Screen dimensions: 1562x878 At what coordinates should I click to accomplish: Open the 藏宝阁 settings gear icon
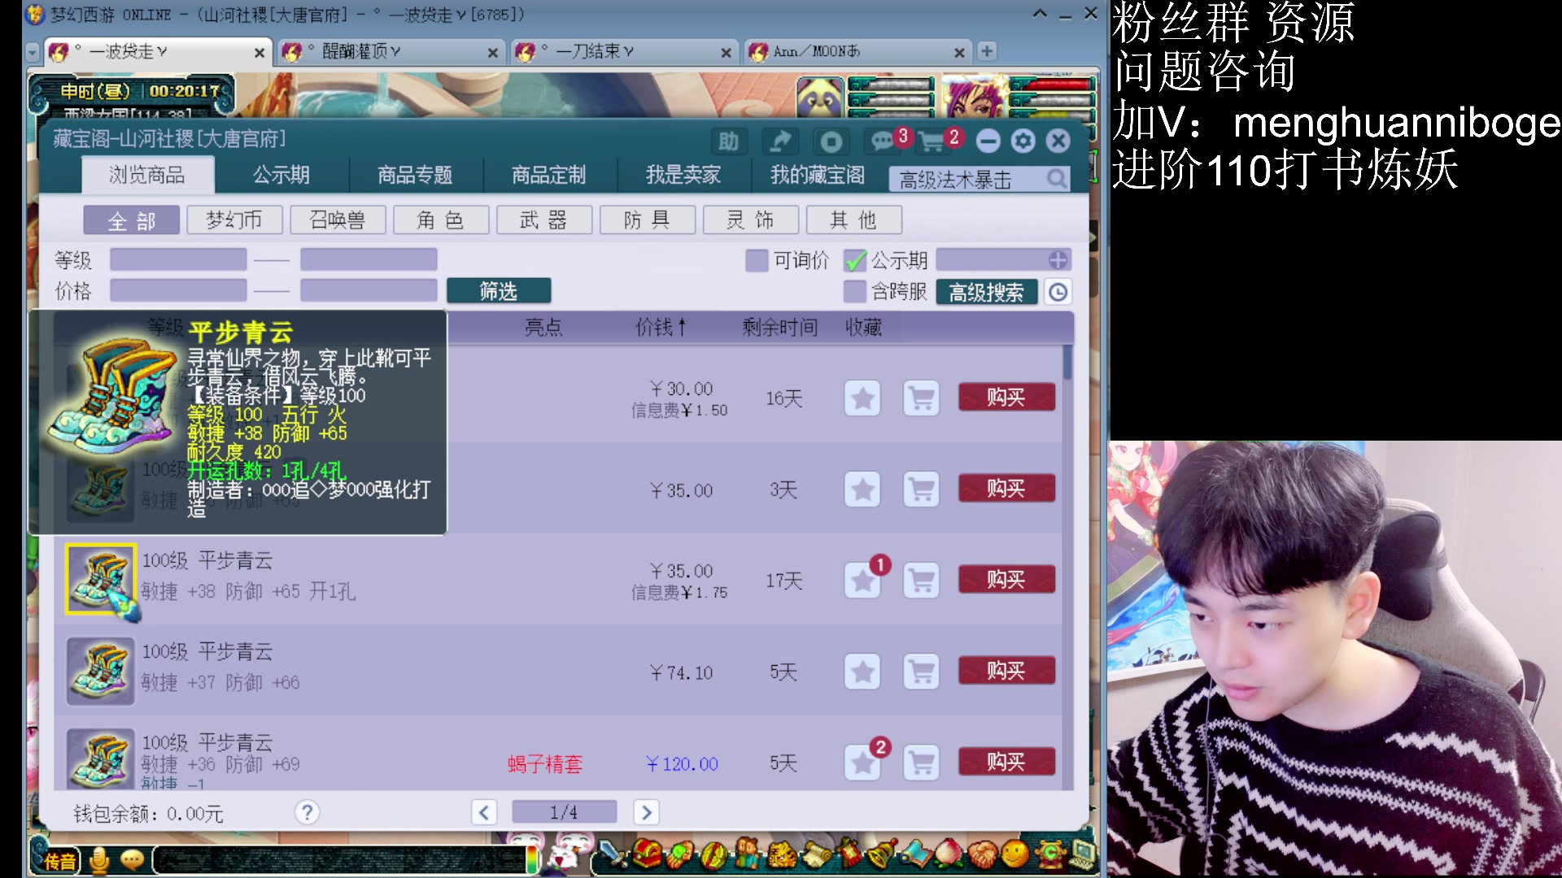(x=1023, y=141)
